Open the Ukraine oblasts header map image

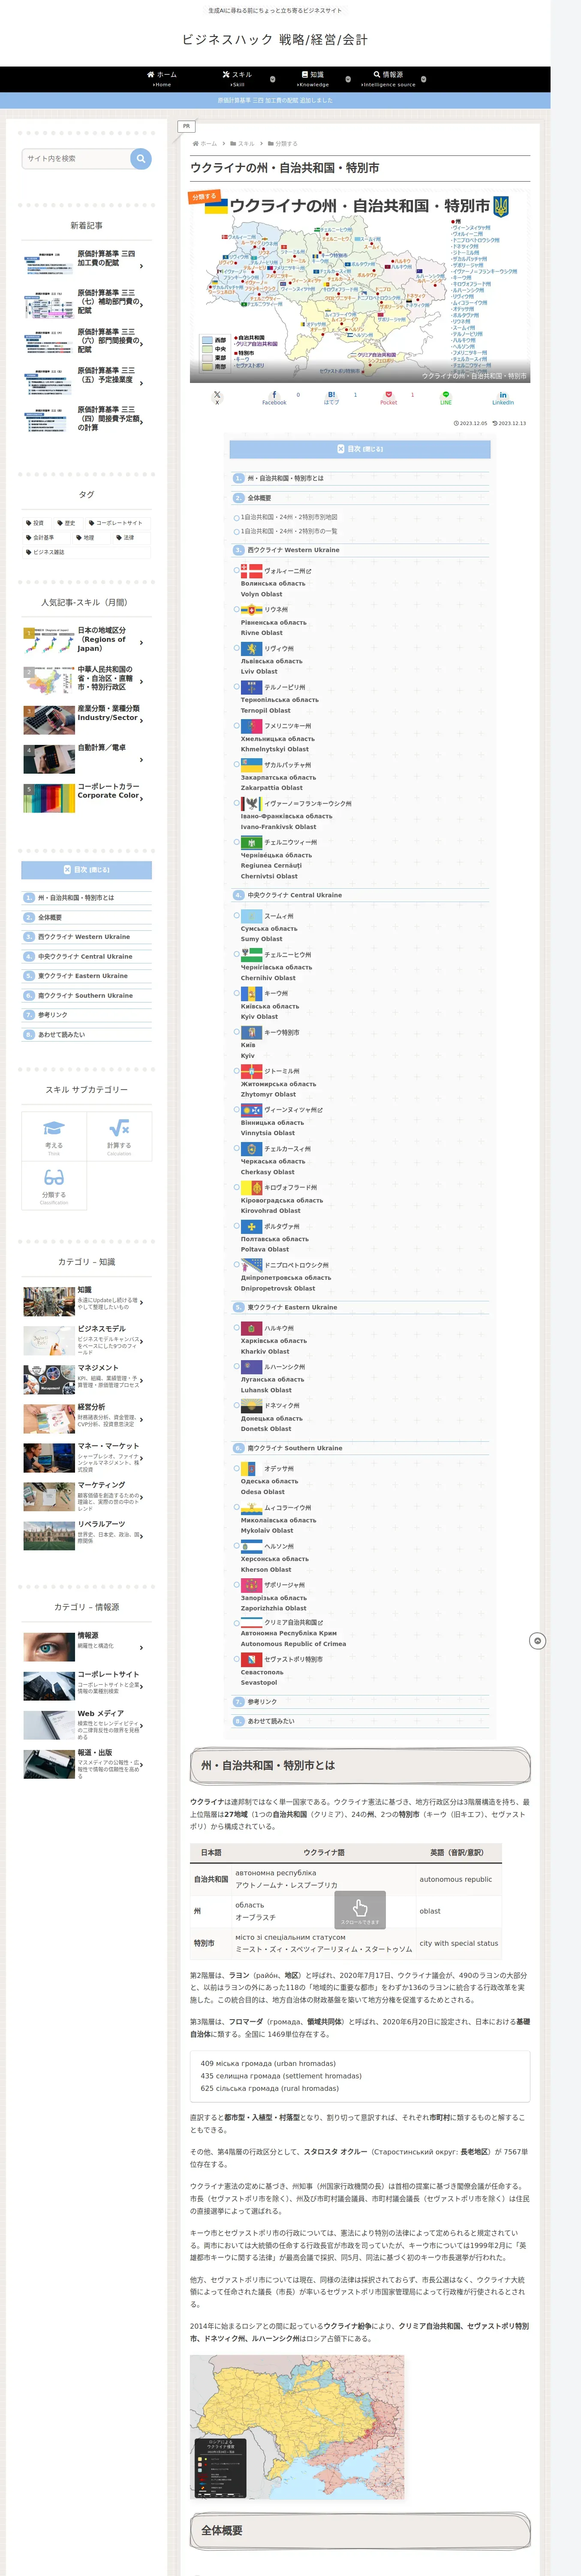pos(359,286)
